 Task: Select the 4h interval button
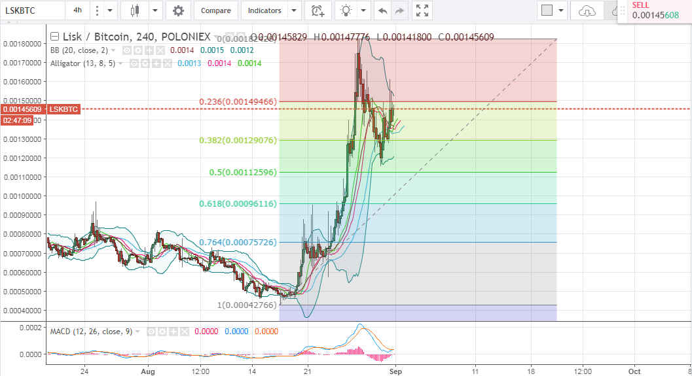78,10
